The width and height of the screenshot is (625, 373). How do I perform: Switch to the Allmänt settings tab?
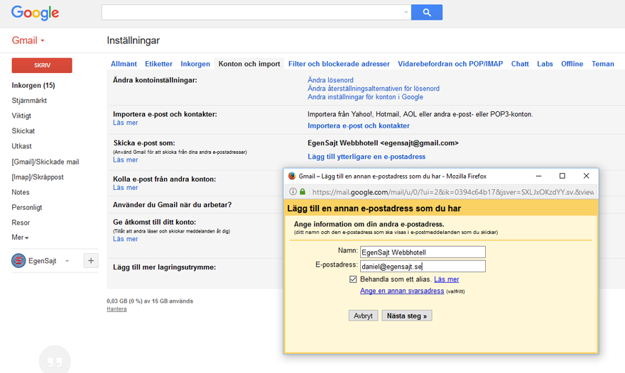coord(124,64)
